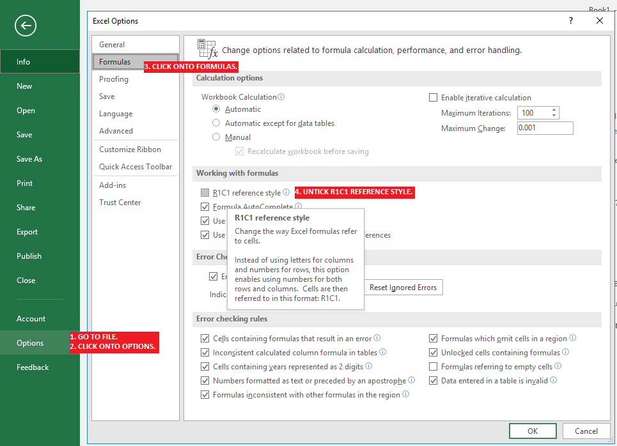This screenshot has height=446, width=617.
Task: Open the Add-ins options category
Action: (x=136, y=185)
